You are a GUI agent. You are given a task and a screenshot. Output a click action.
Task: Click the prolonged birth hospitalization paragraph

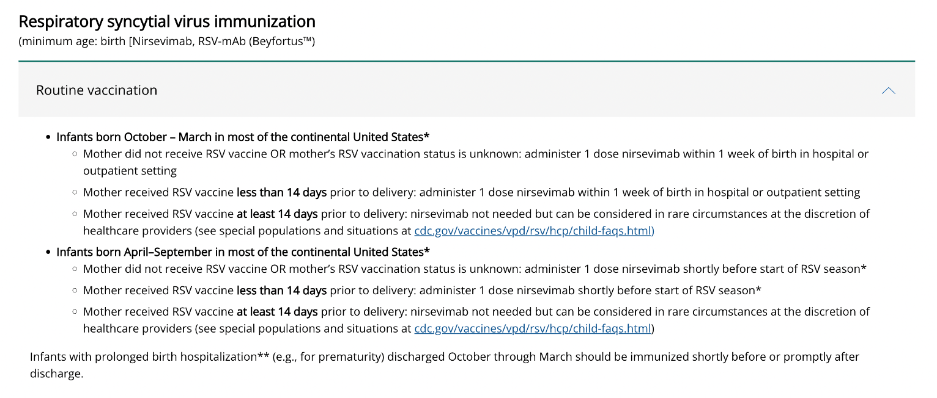(x=445, y=364)
